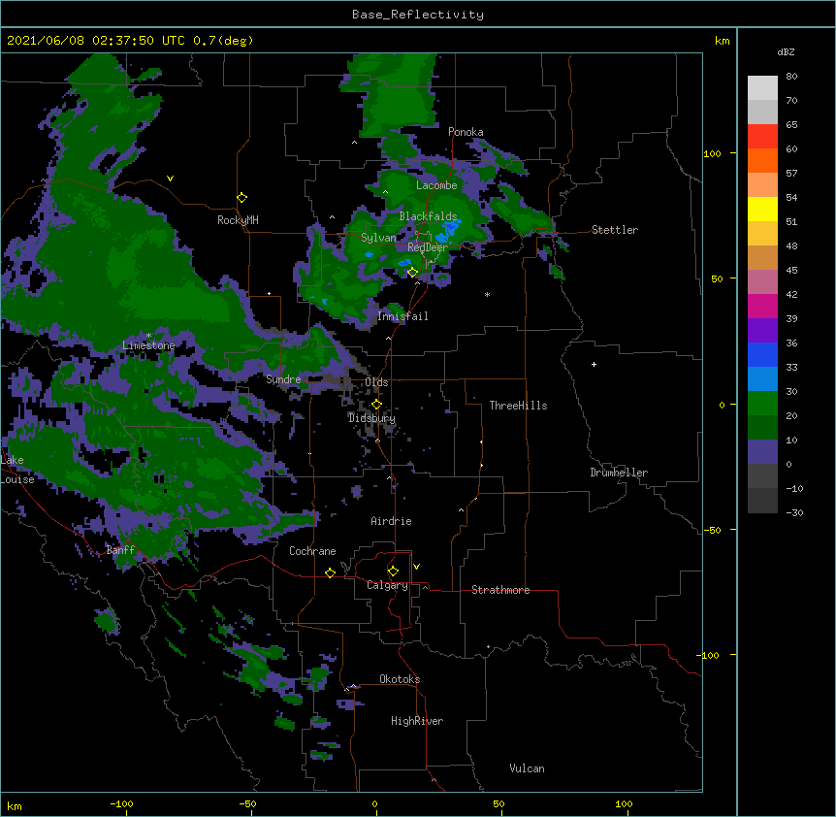The image size is (836, 817).
Task: Click the RockyMH label
Action: (x=238, y=220)
